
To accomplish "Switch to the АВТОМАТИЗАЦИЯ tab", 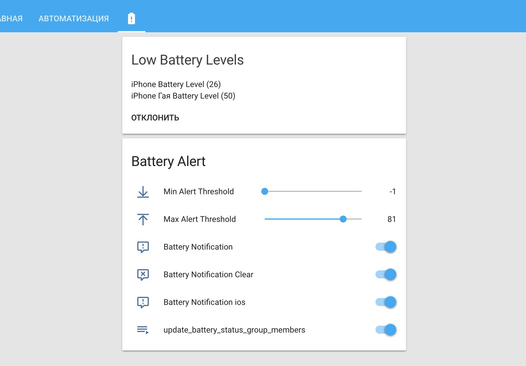I will click(74, 18).
